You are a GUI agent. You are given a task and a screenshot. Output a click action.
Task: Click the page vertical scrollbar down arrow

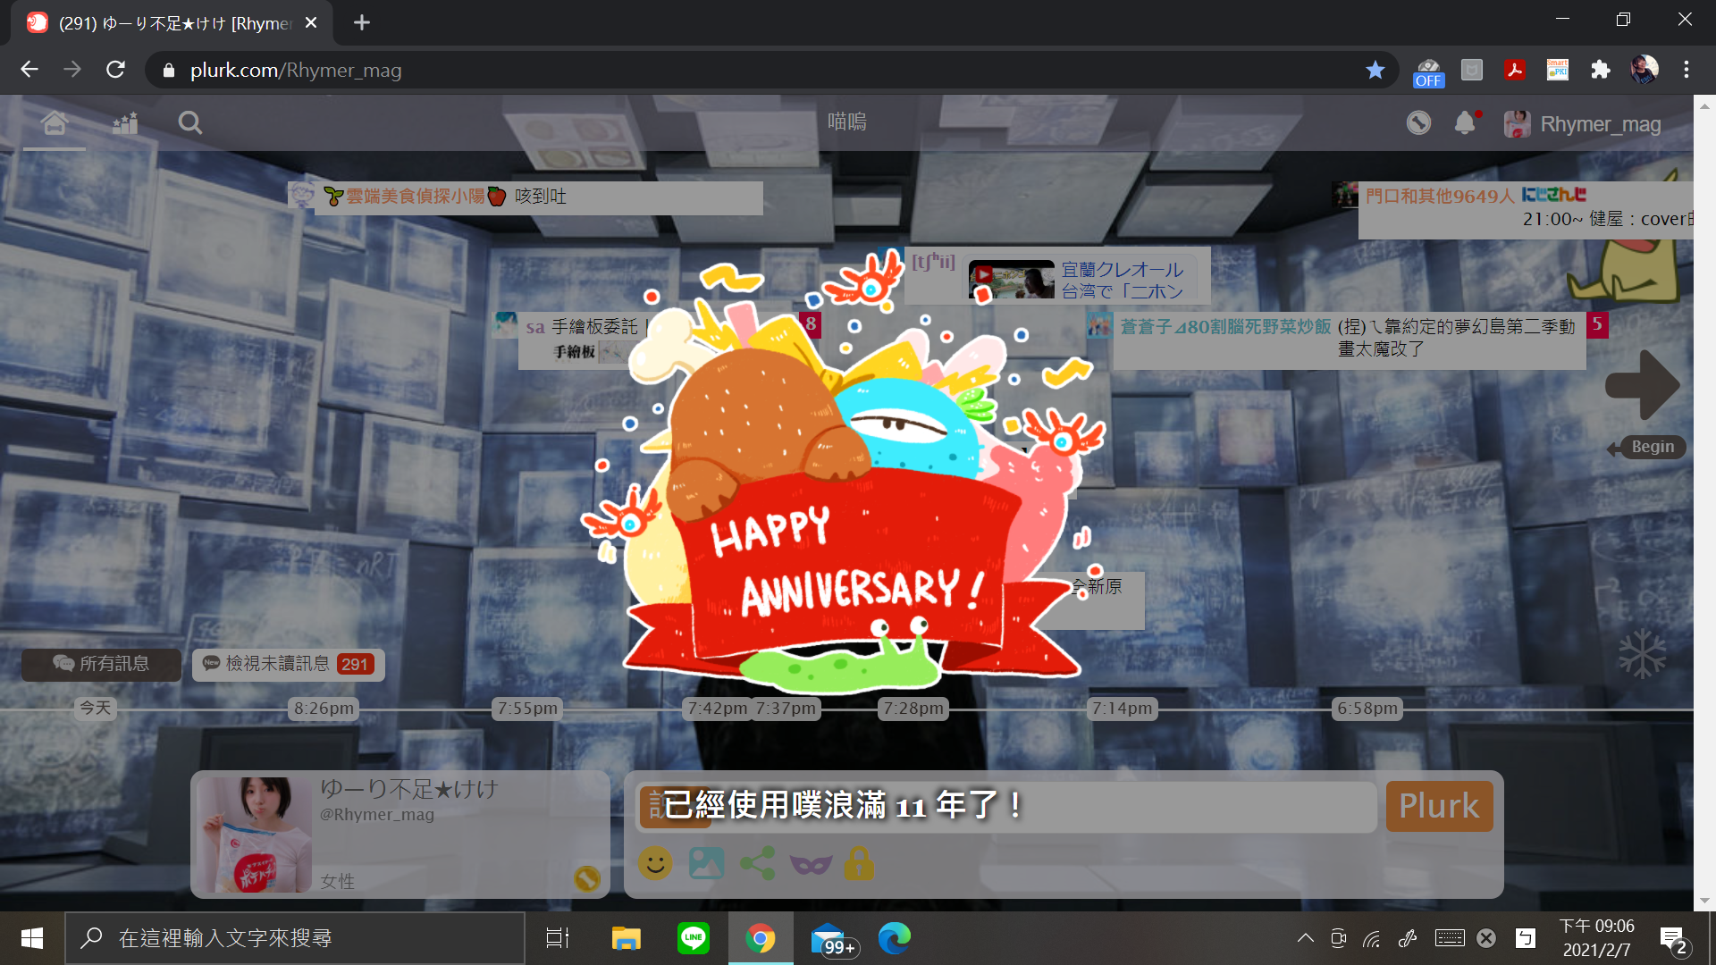coord(1704,901)
